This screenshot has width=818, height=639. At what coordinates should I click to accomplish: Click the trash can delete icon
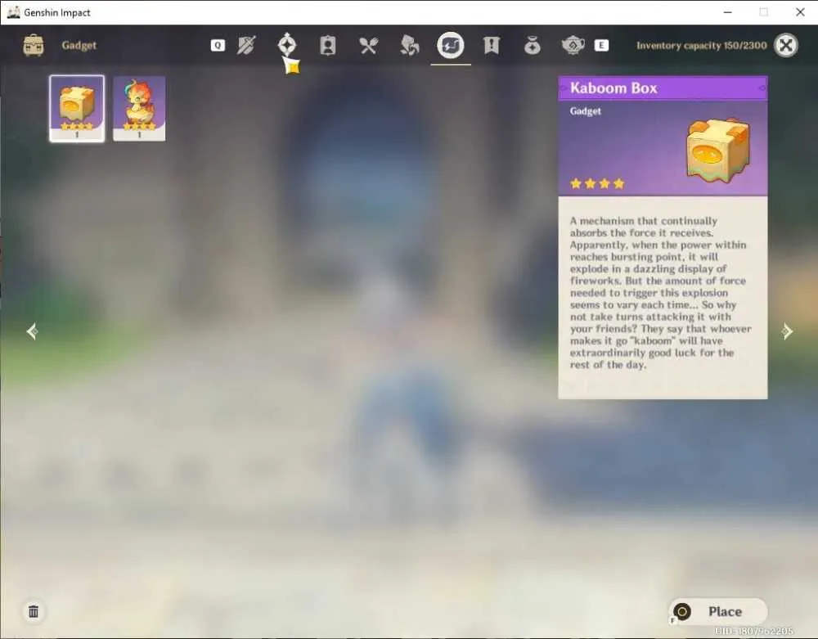(x=34, y=611)
